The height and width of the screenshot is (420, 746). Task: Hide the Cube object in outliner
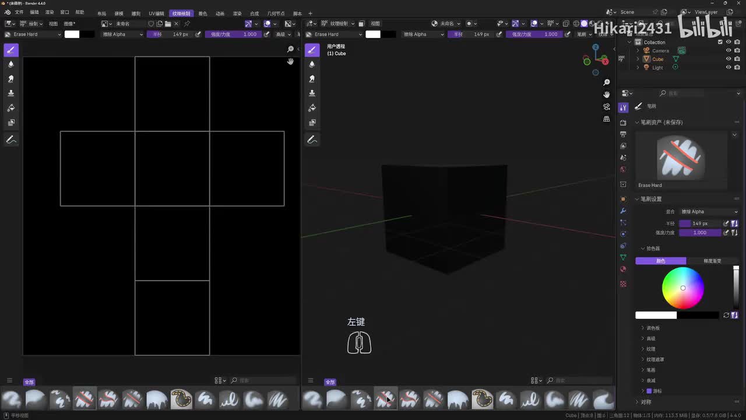[x=729, y=59]
